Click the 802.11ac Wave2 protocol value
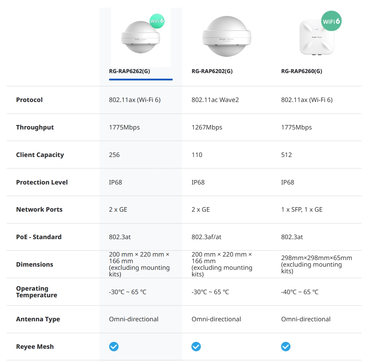 click(215, 100)
